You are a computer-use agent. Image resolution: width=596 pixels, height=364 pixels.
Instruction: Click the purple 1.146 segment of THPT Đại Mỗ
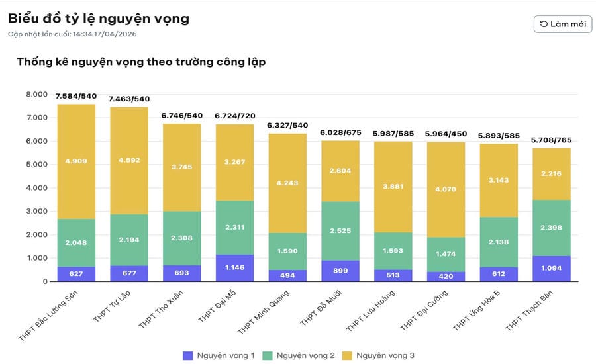coord(234,268)
